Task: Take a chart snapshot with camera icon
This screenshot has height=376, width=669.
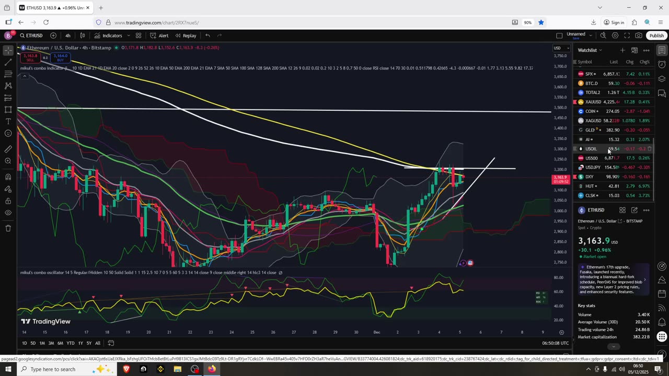Action: (x=639, y=36)
